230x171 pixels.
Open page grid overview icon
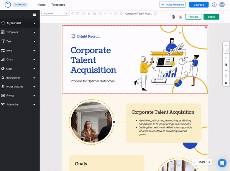click(226, 83)
